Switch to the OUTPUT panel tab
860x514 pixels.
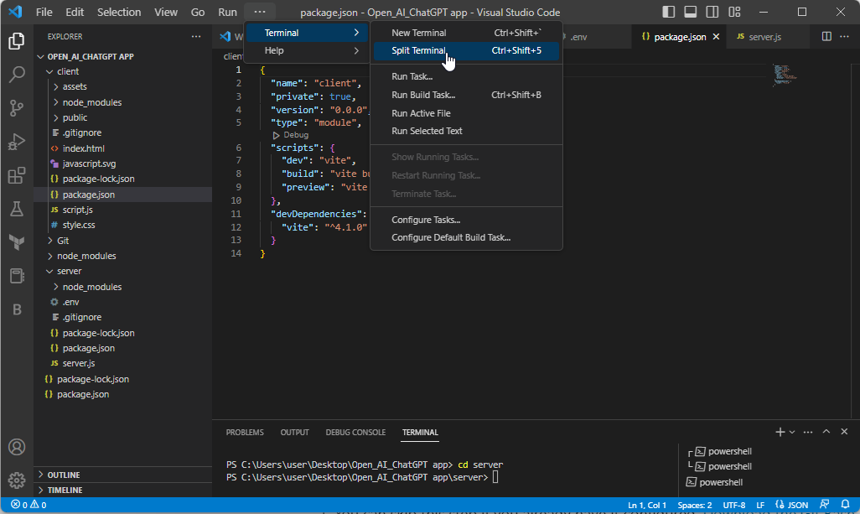[x=294, y=433]
